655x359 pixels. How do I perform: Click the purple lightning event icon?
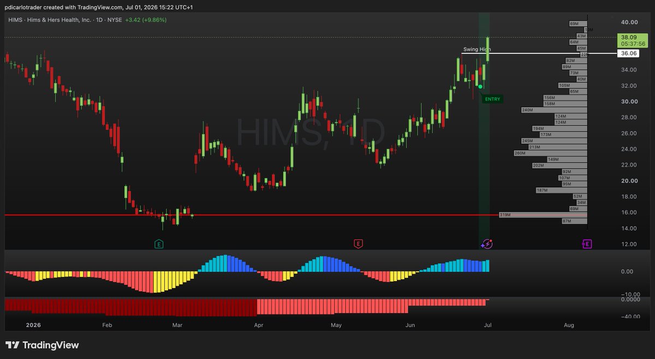tap(487, 244)
